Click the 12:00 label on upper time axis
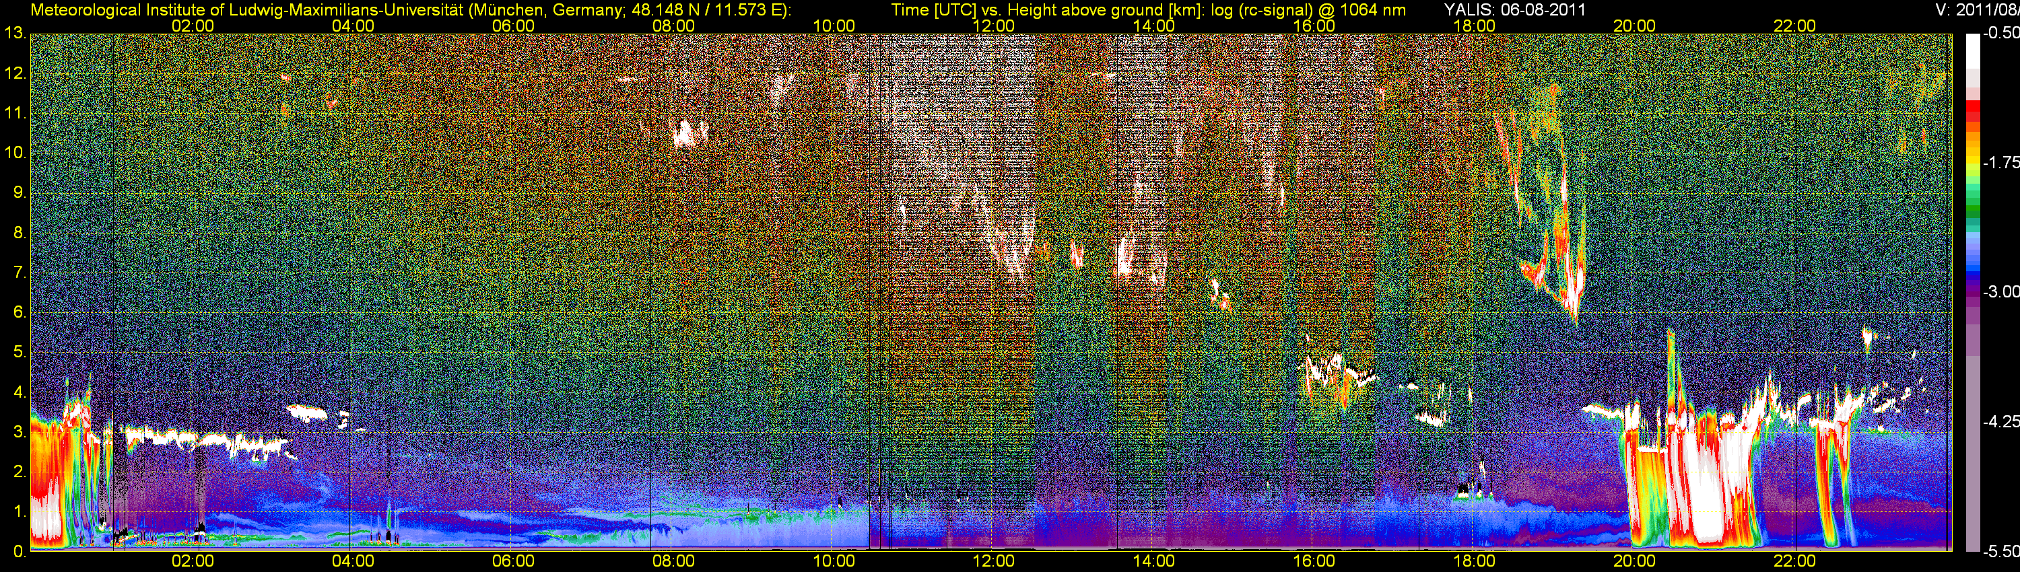Image resolution: width=2020 pixels, height=572 pixels. click(994, 26)
